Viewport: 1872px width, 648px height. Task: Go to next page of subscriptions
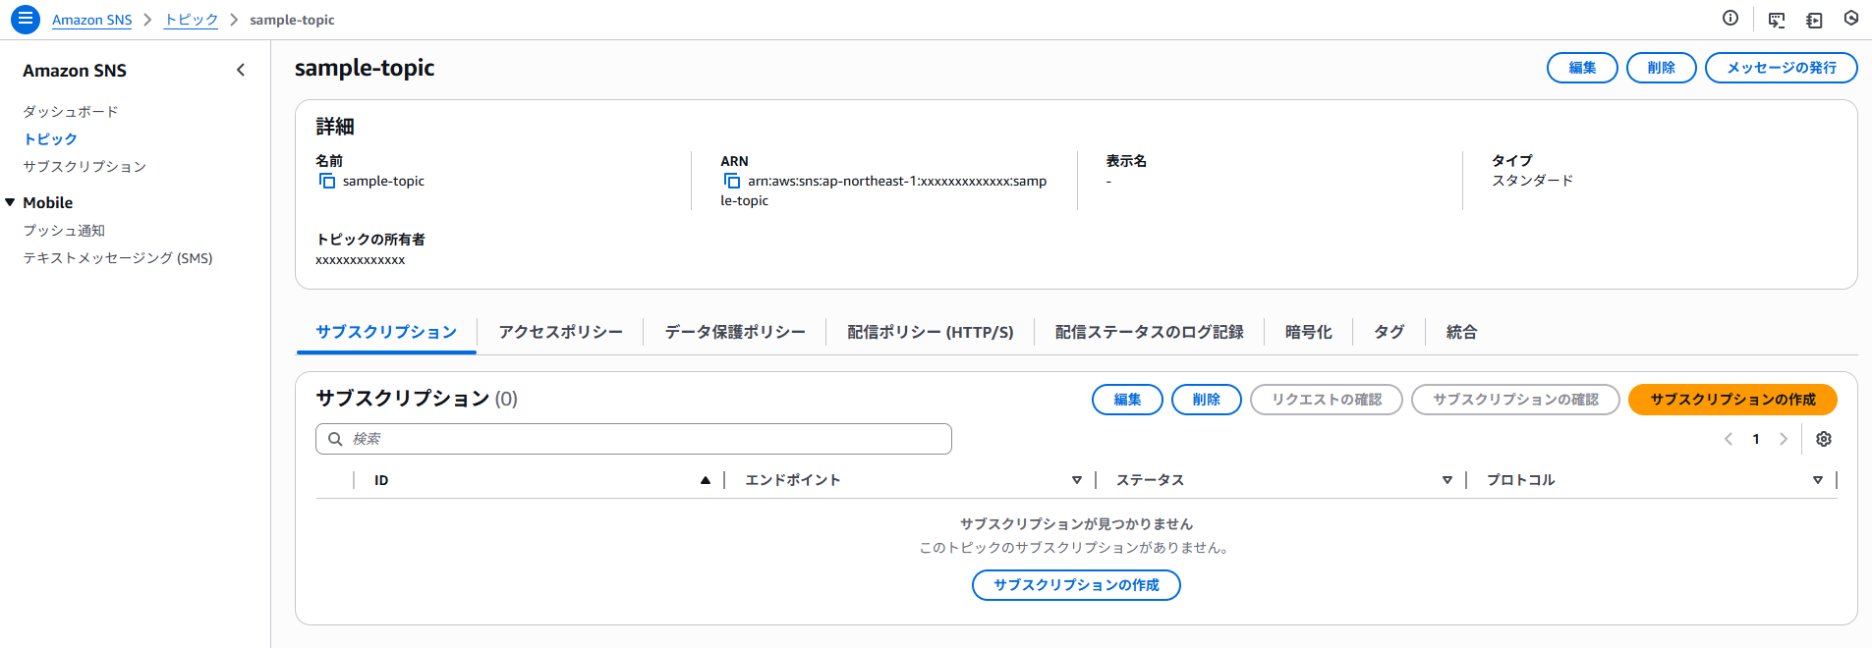coord(1784,439)
